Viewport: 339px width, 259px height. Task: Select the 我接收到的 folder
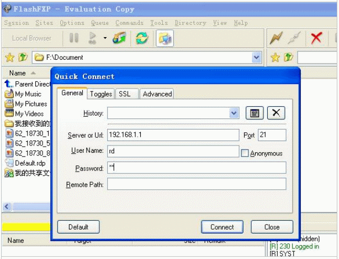pyautogui.click(x=27, y=123)
